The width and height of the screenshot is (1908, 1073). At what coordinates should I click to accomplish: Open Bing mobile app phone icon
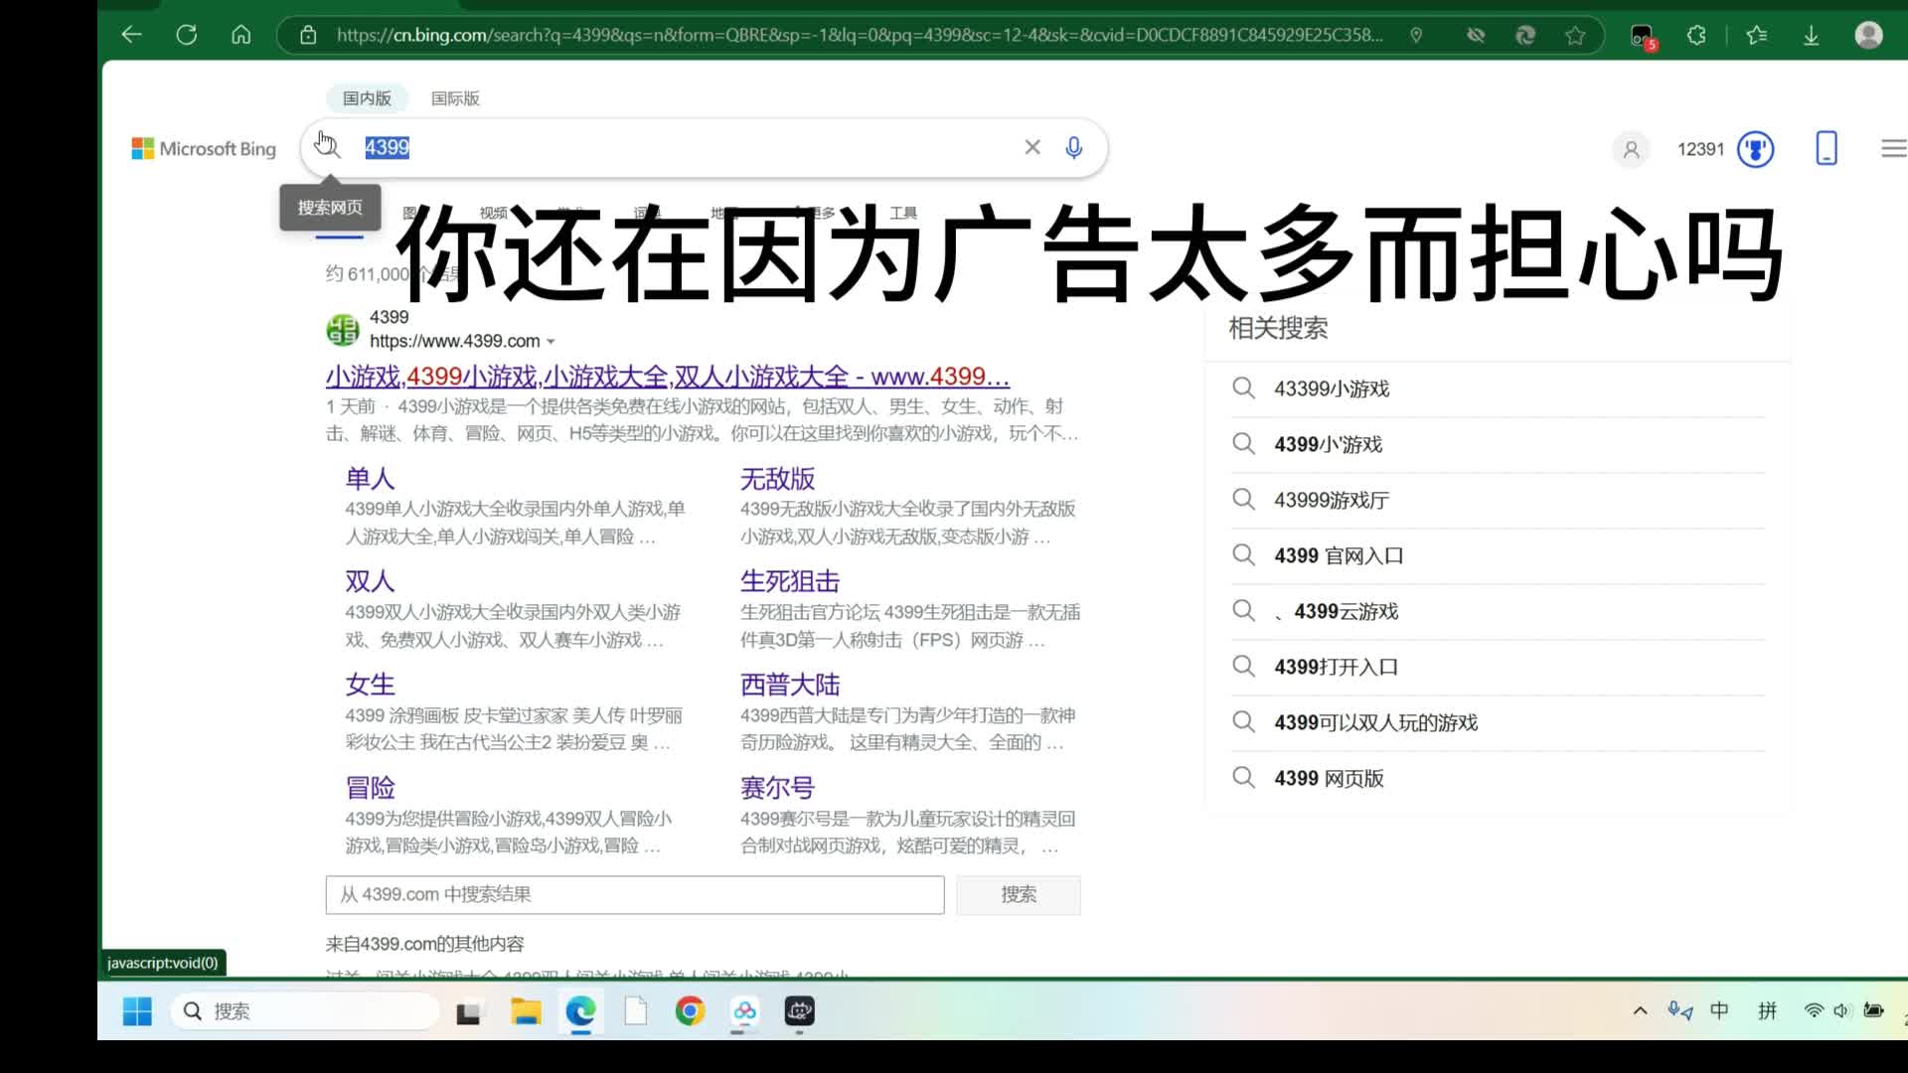1827,148
